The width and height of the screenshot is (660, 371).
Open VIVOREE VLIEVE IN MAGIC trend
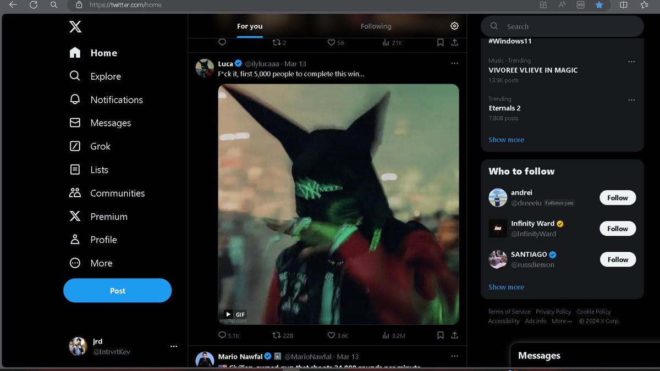coord(533,70)
